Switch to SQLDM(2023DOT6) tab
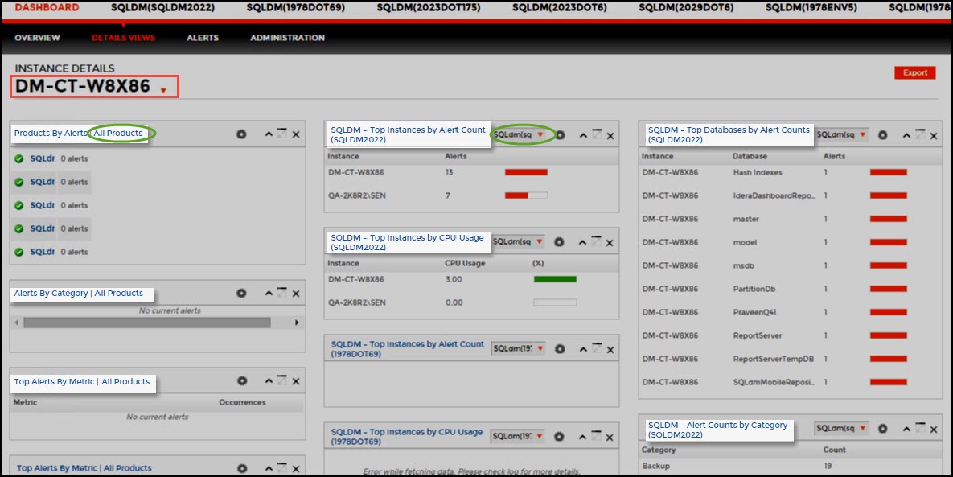953x477 pixels. [560, 8]
